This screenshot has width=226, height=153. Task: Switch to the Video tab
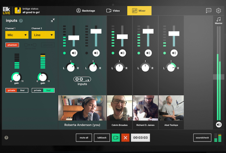pos(113,11)
